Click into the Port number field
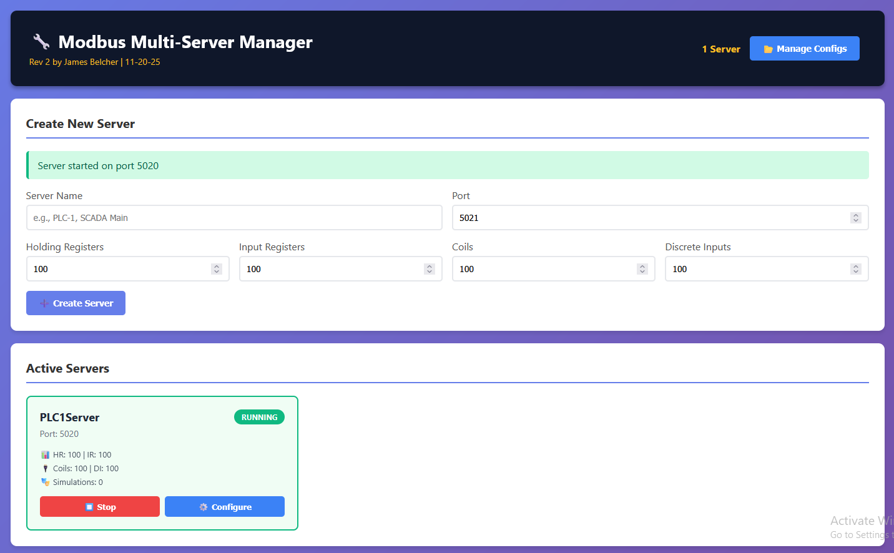The height and width of the screenshot is (553, 894). pos(660,218)
